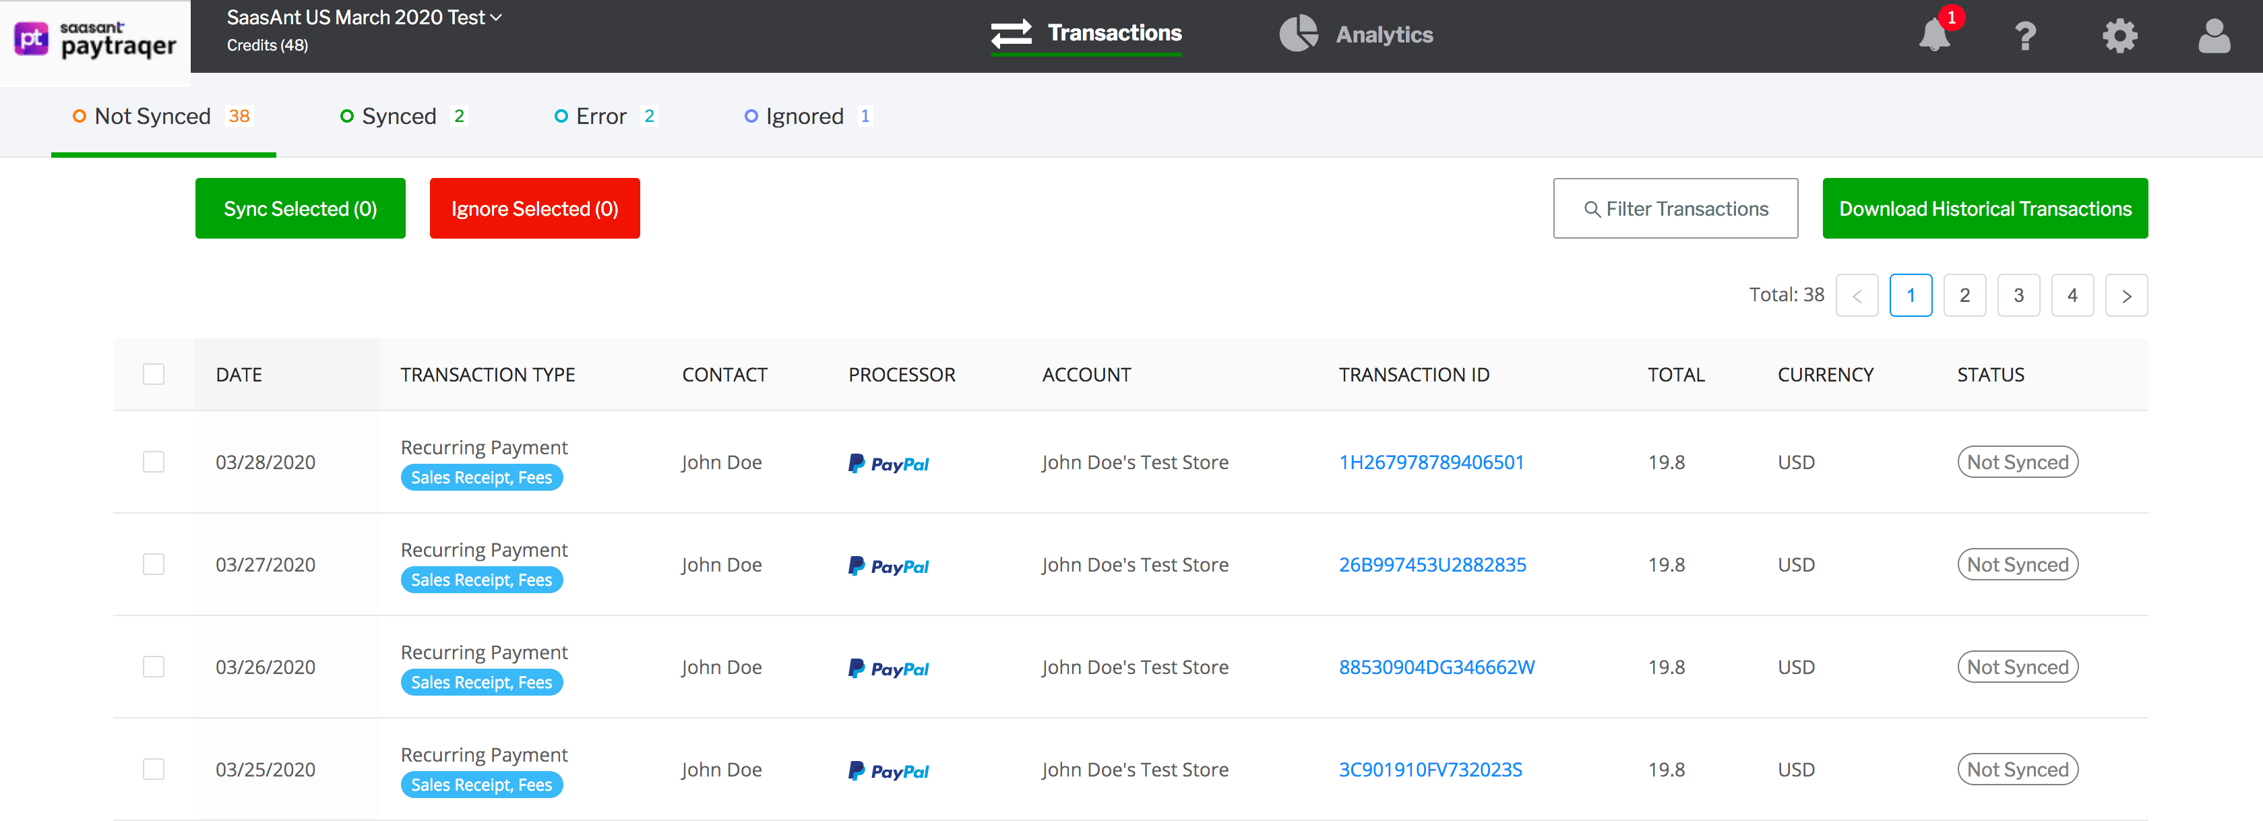Image resolution: width=2263 pixels, height=821 pixels.
Task: Open the settings gear icon
Action: point(2119,36)
